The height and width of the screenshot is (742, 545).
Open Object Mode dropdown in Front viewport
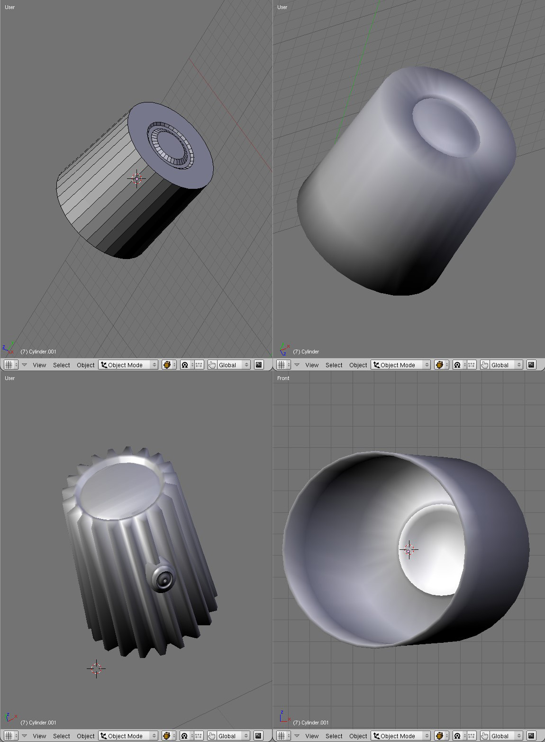tap(400, 736)
